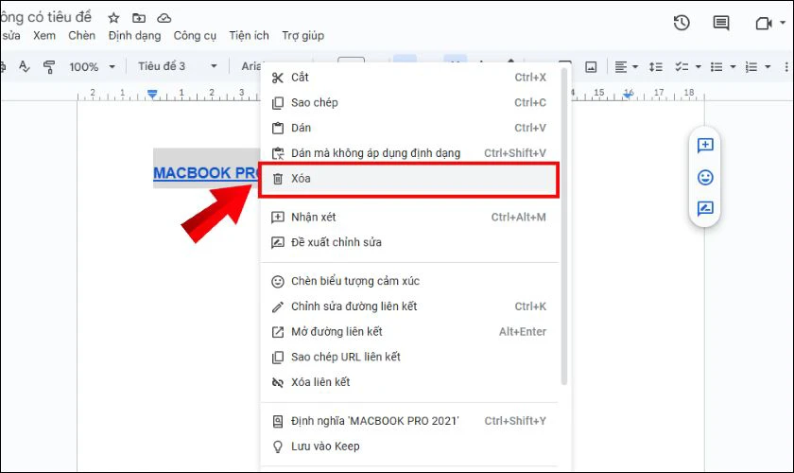
Task: Choose 'Sao chép URL liên kết' entry
Action: click(x=408, y=357)
